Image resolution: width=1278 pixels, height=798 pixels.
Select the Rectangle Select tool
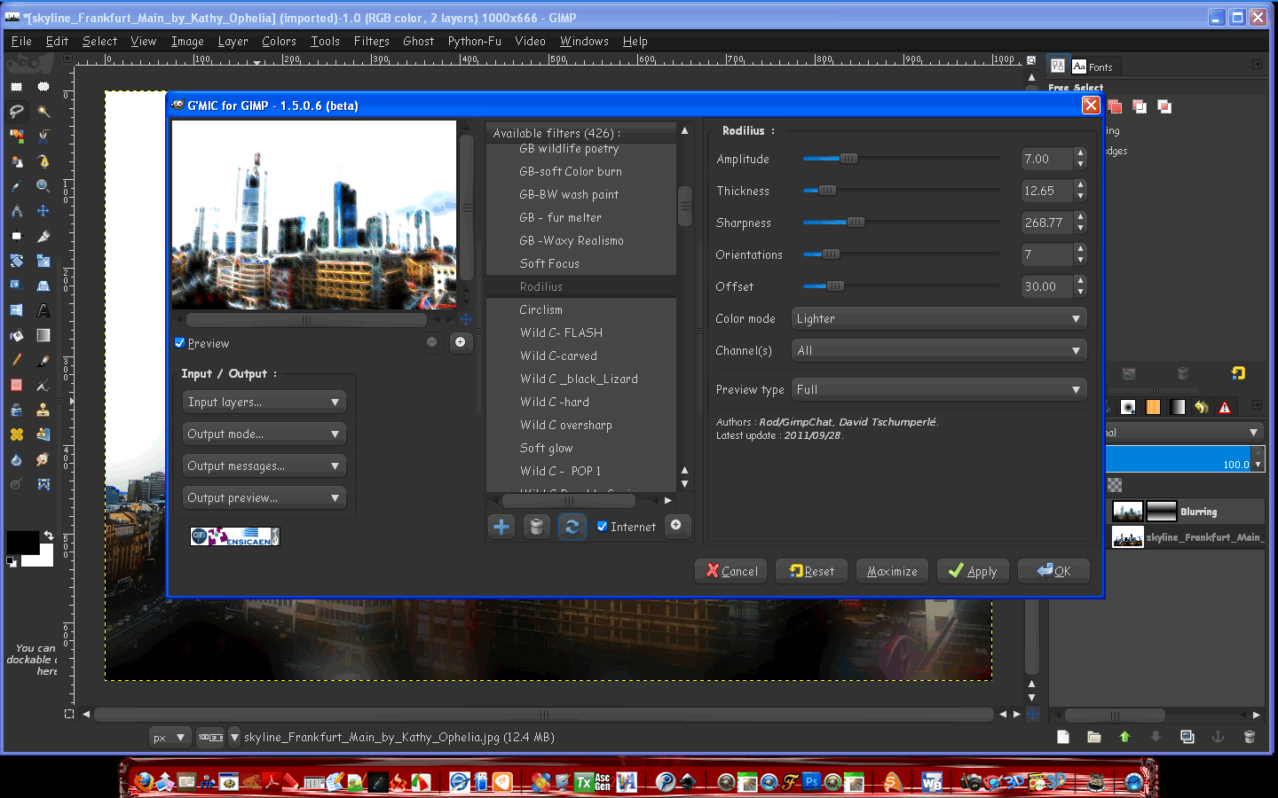(16, 87)
